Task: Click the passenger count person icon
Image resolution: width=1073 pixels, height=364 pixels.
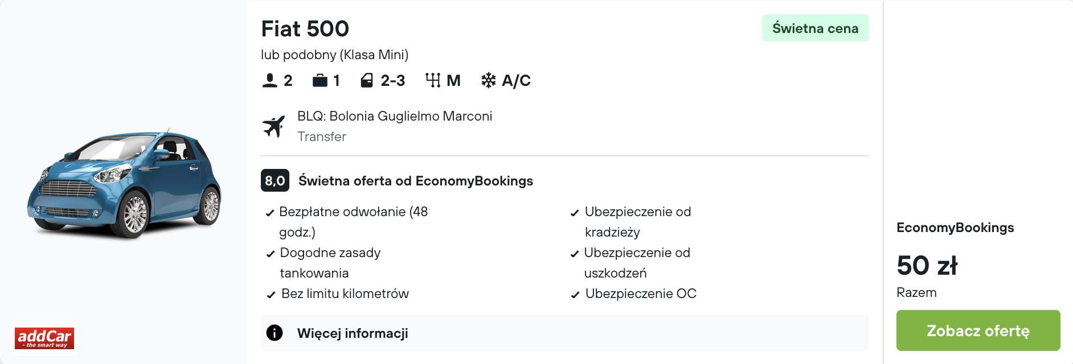Action: click(x=269, y=80)
